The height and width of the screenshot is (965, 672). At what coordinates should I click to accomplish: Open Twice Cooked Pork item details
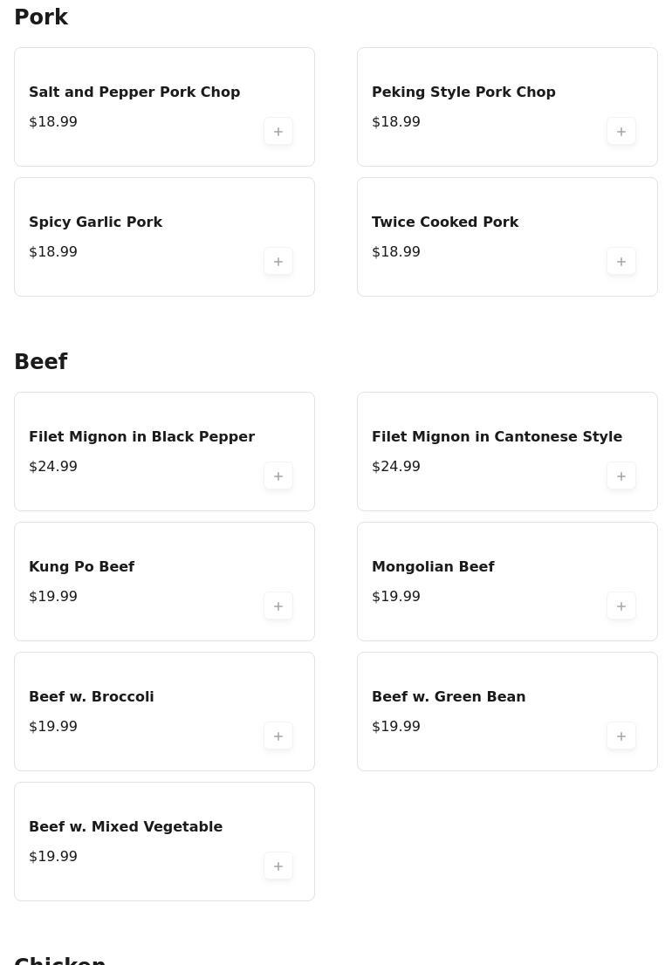tap(445, 222)
